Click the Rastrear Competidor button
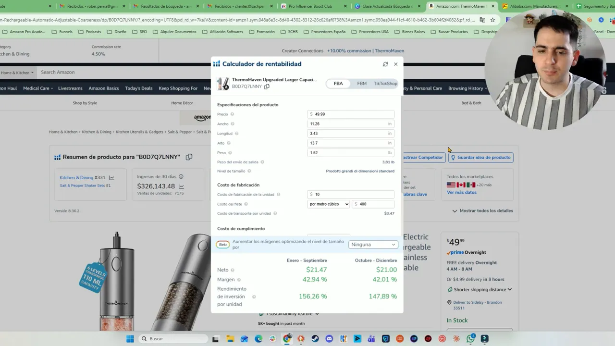Screen dimensions: 615x346 pos(423,157)
